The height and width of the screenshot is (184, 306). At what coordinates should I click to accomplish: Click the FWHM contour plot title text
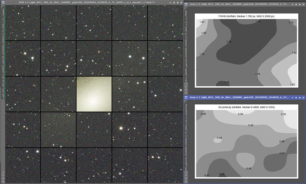pyautogui.click(x=246, y=16)
